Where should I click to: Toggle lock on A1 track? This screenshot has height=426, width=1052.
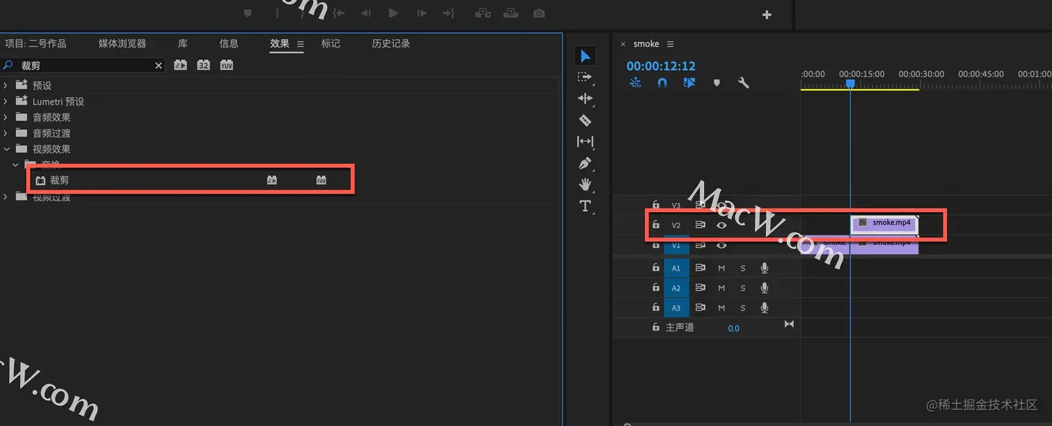pos(655,268)
